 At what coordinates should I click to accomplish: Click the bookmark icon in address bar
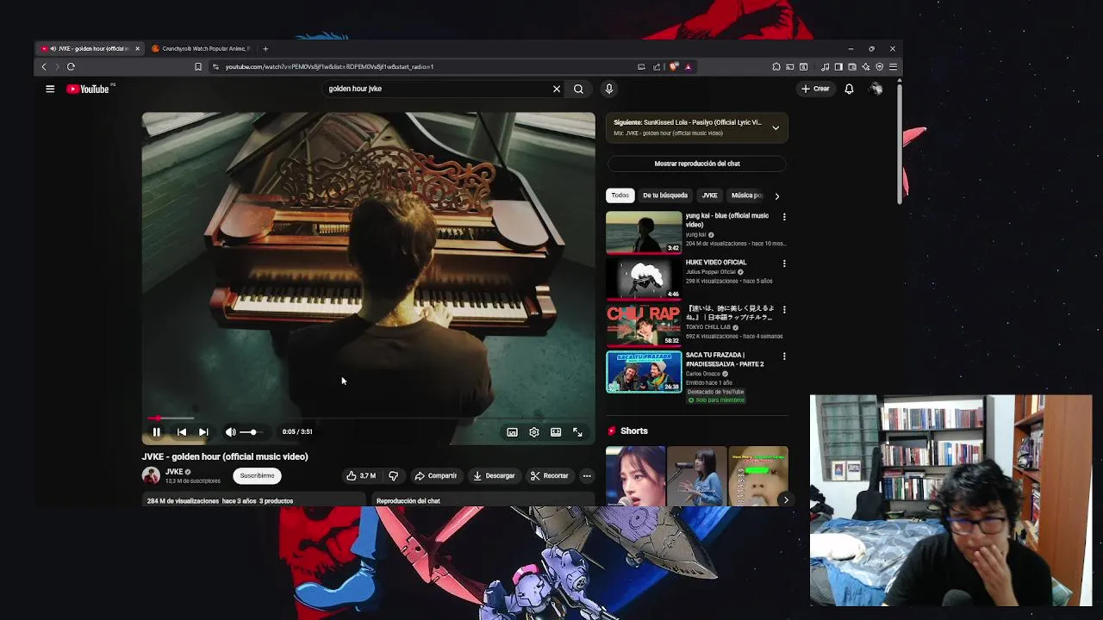tap(198, 66)
